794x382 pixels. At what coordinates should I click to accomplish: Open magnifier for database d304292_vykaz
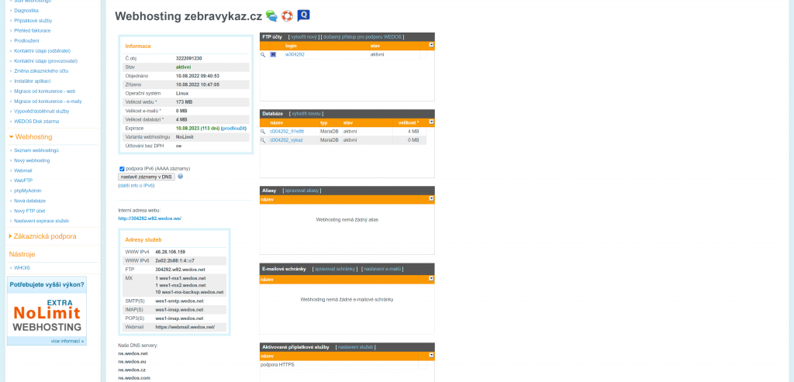tap(263, 140)
